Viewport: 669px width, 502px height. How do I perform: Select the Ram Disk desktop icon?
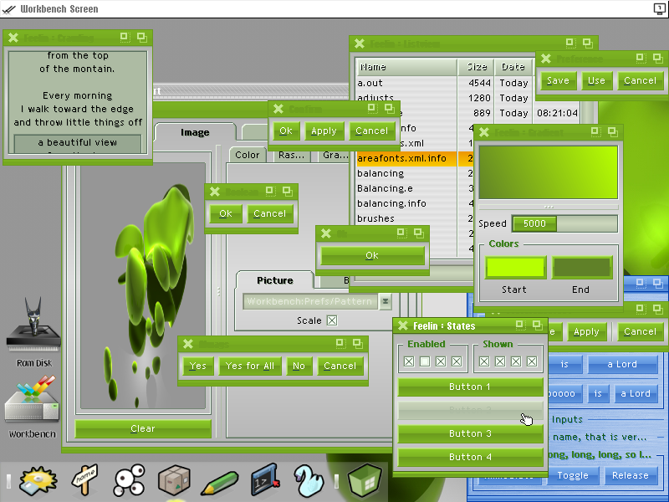pos(33,332)
